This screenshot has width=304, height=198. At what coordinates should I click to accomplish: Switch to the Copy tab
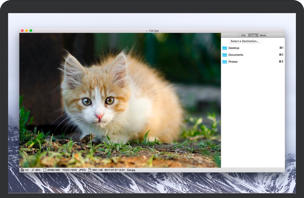tap(253, 35)
